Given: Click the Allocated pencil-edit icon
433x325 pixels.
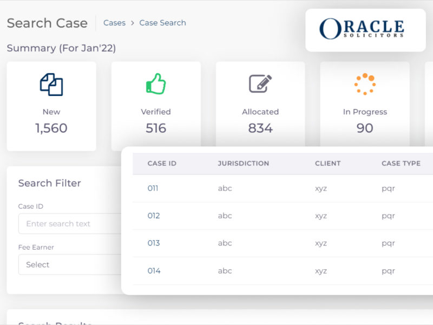Looking at the screenshot, I should pos(260,84).
